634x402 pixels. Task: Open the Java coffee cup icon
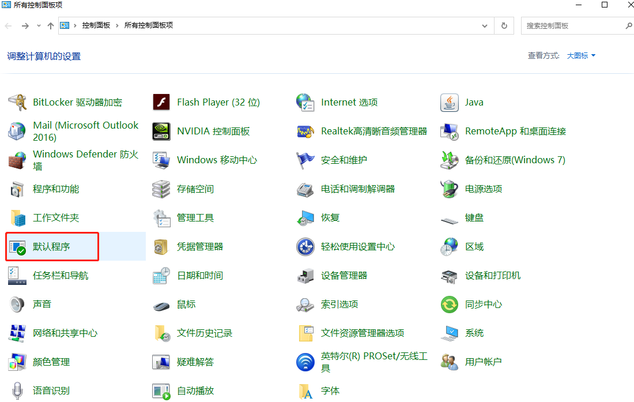point(449,102)
